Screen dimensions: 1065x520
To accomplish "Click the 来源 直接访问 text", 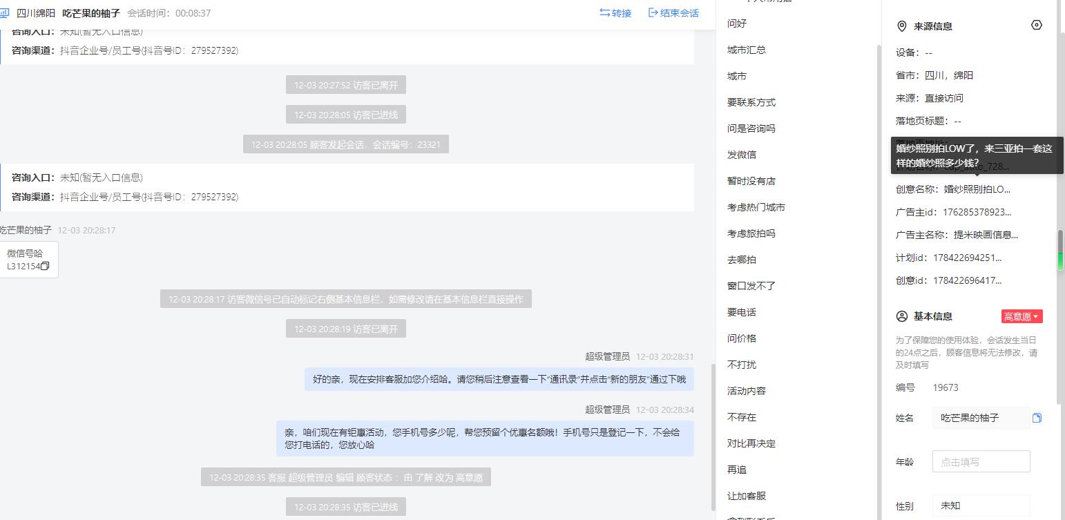I will (x=944, y=98).
